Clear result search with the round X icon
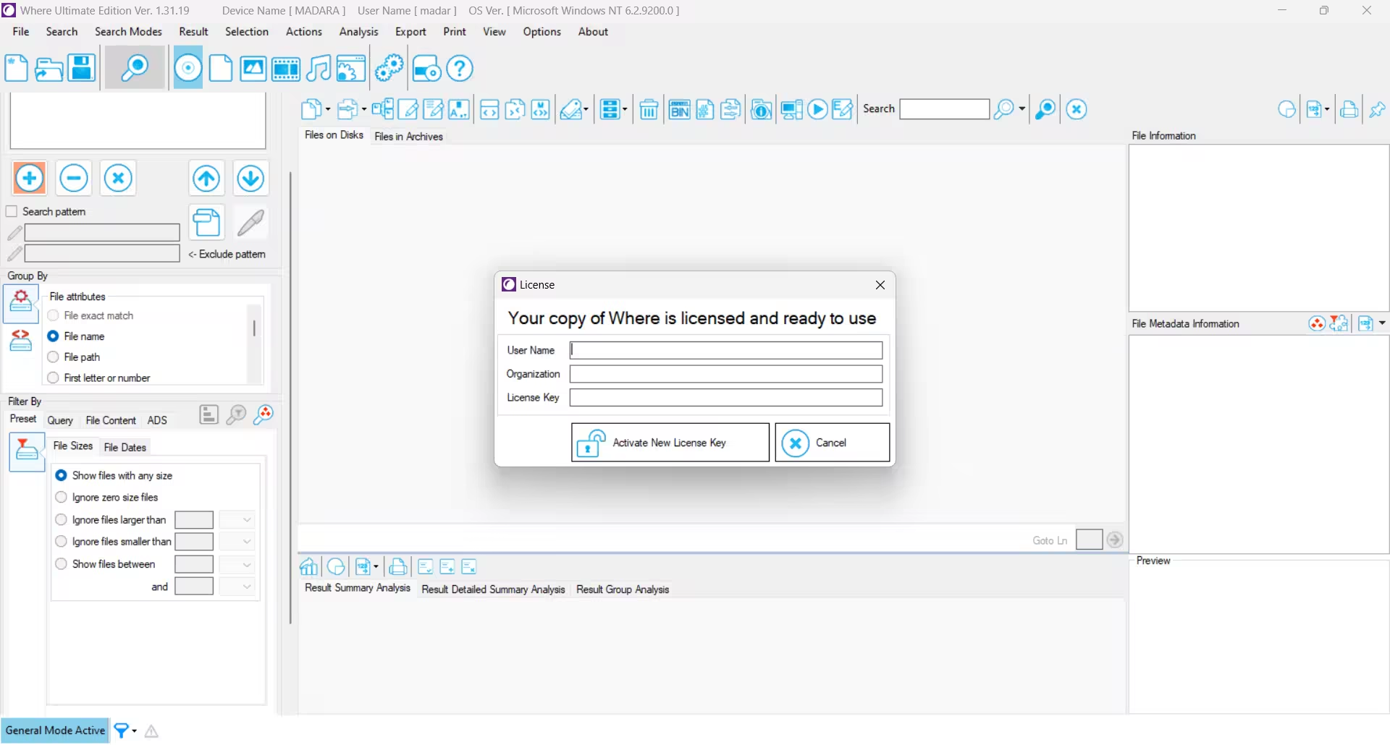This screenshot has height=745, width=1390. tap(1077, 109)
